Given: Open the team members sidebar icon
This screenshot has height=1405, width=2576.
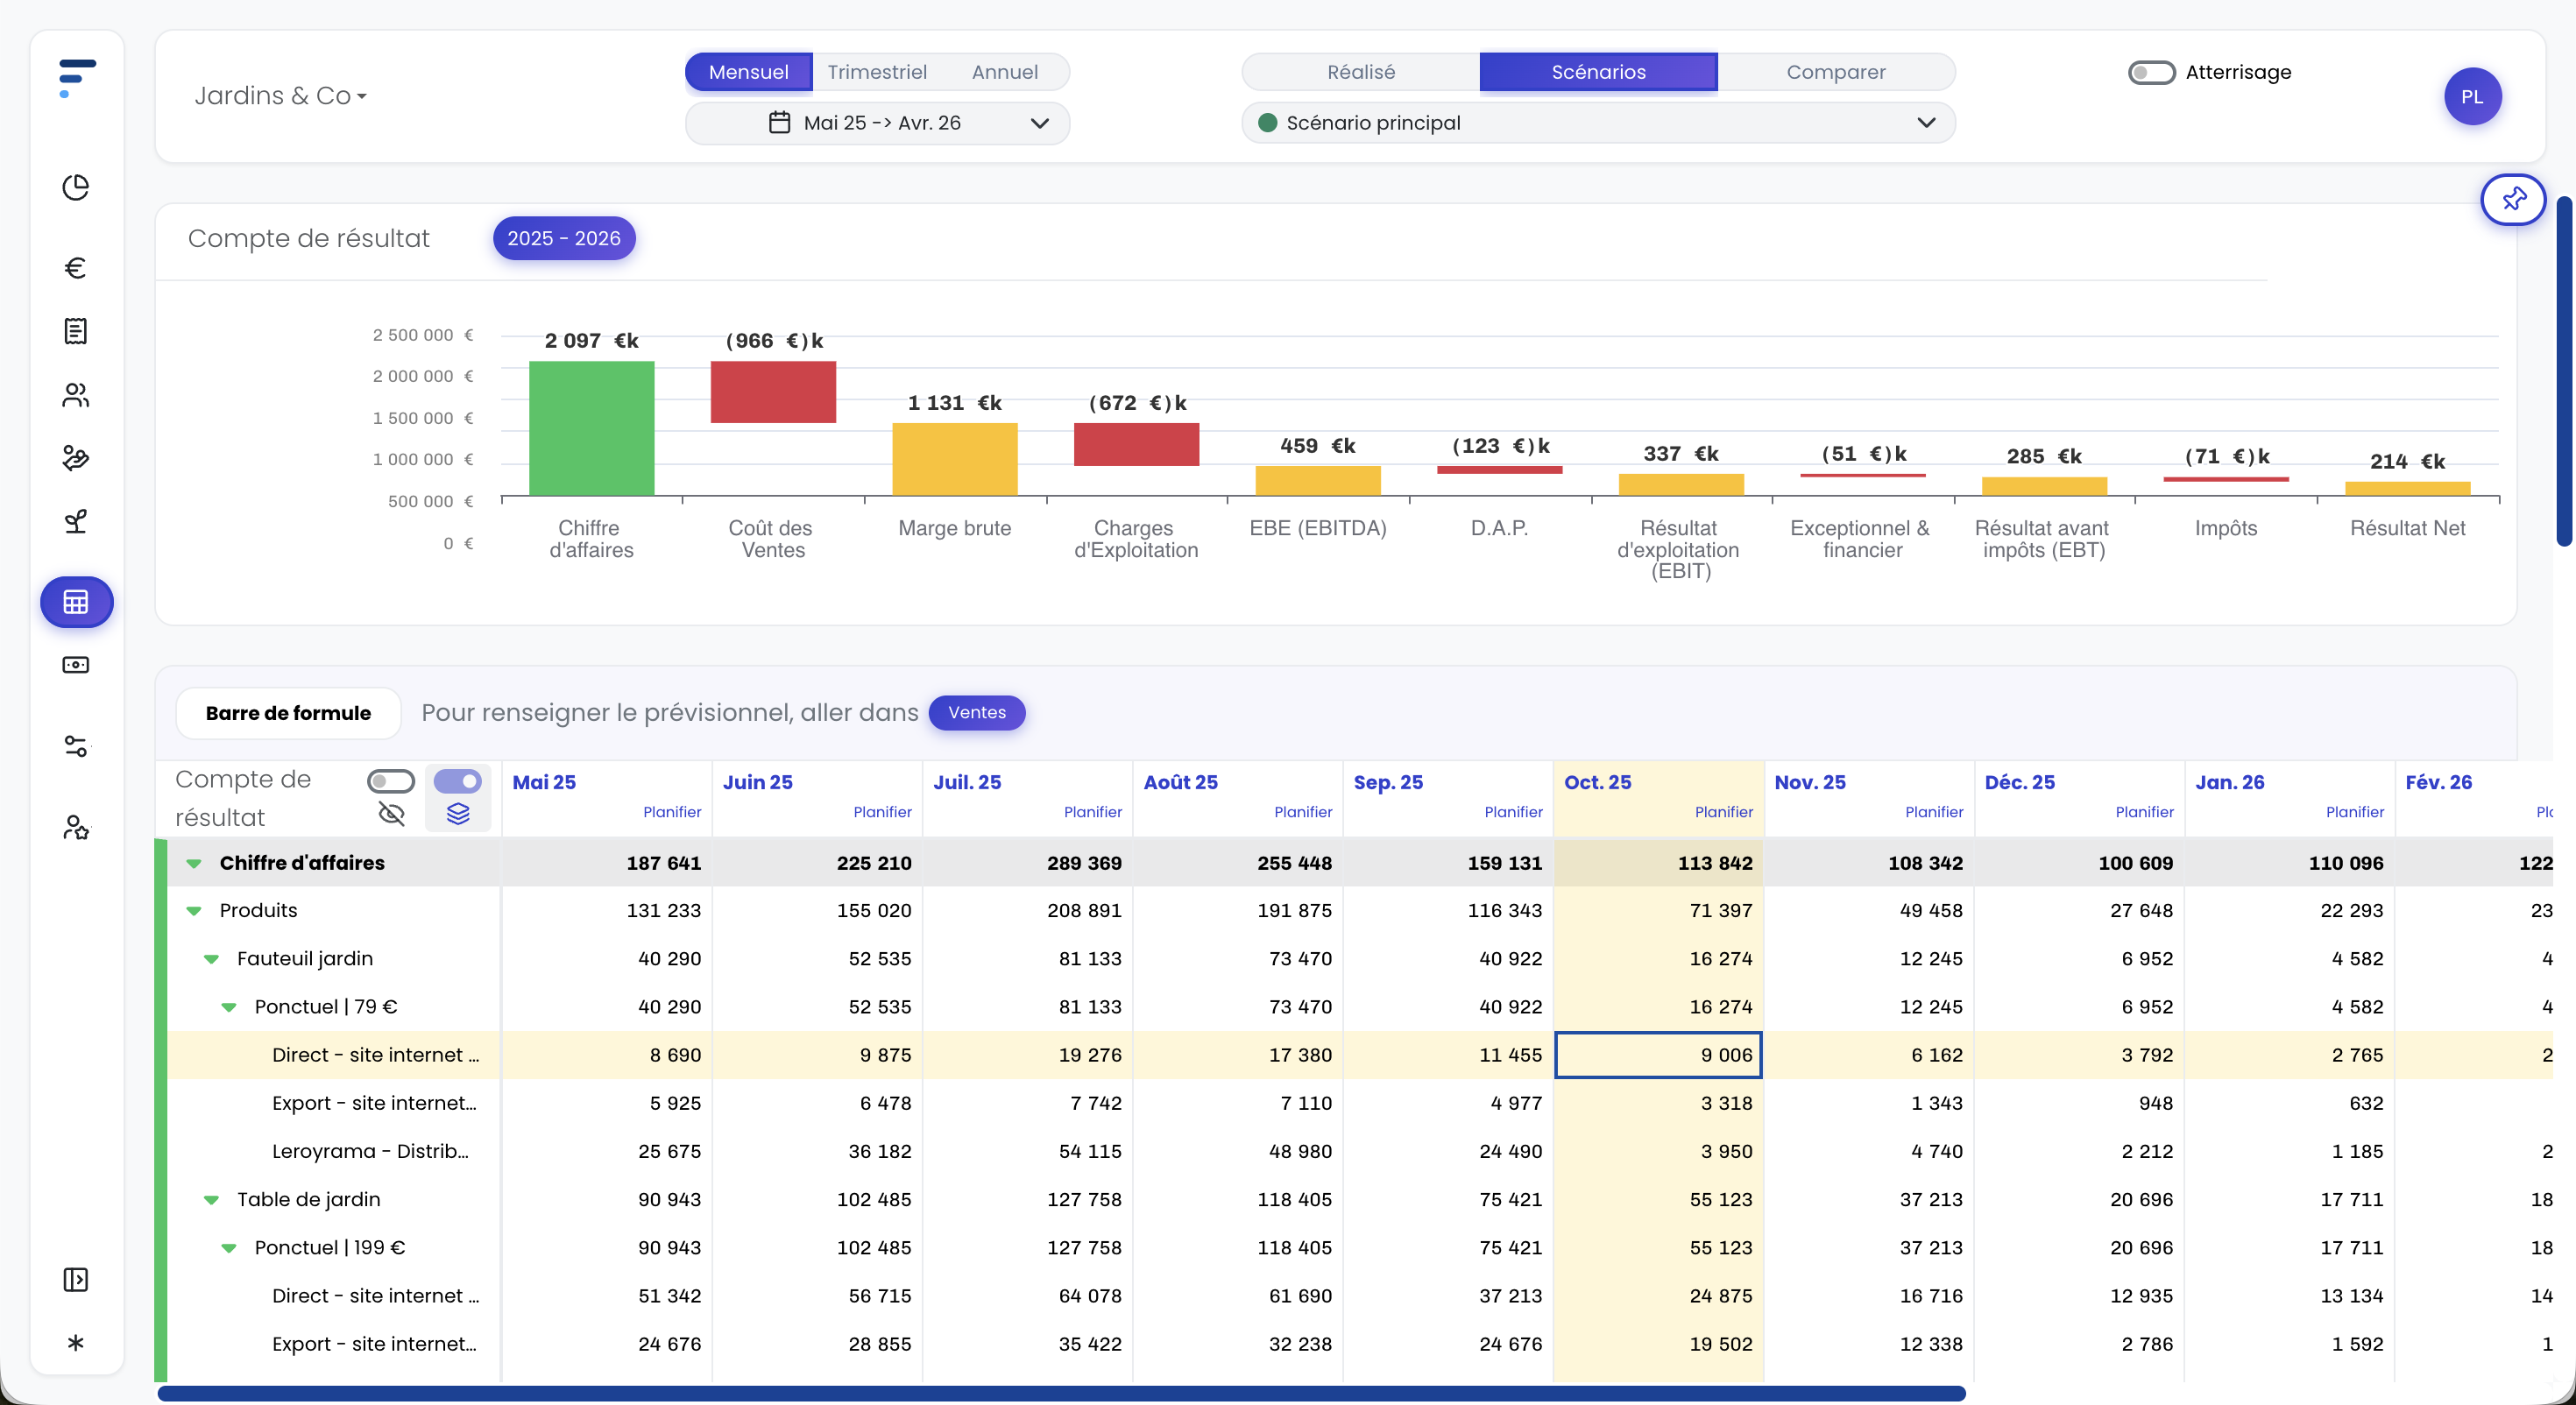Looking at the screenshot, I should tap(76, 395).
